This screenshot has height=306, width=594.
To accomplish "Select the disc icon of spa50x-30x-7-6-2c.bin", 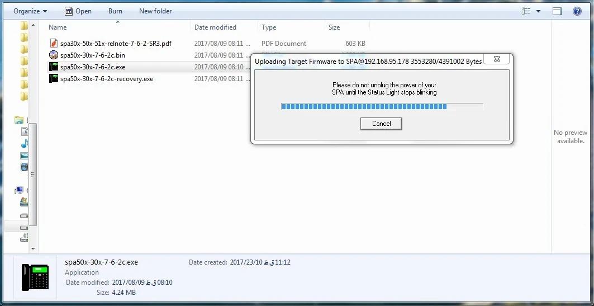I will coord(54,55).
